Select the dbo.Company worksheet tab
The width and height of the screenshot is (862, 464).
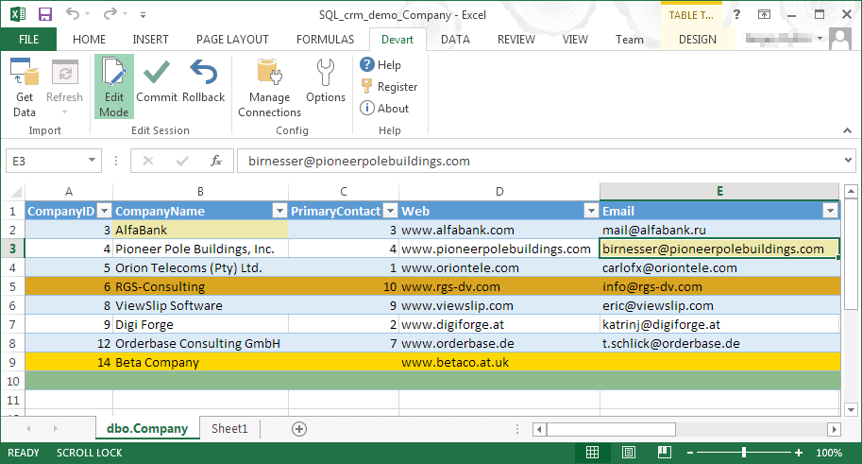click(x=147, y=429)
